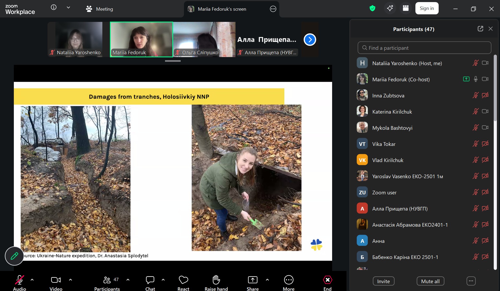Open the dropdown chevron beside info icon

click(x=68, y=8)
